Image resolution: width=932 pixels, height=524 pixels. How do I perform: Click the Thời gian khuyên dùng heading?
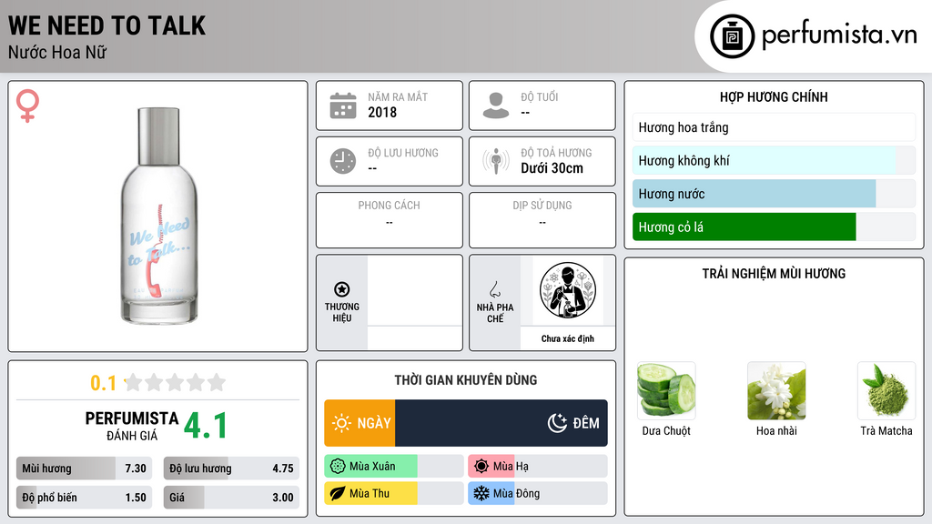(466, 379)
